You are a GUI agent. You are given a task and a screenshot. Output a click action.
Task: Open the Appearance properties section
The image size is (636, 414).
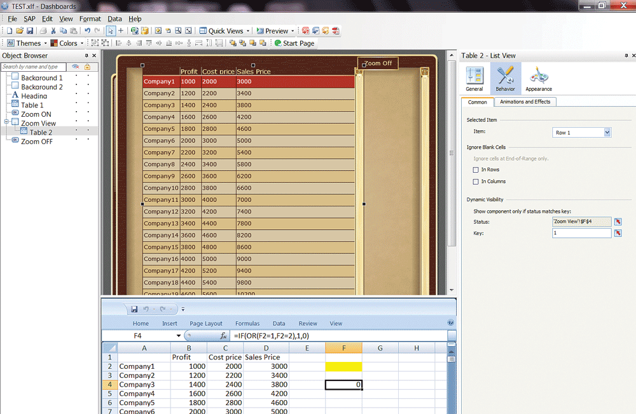click(538, 79)
